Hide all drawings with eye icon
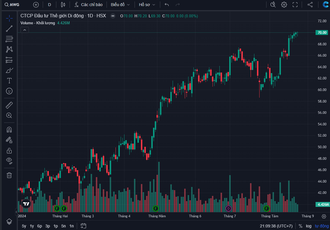Image resolution: width=330 pixels, height=230 pixels. point(9,161)
